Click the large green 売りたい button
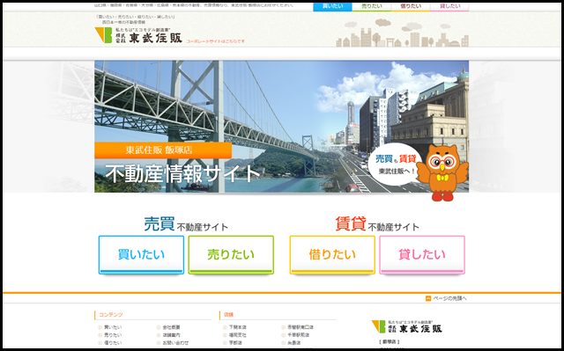 point(231,255)
